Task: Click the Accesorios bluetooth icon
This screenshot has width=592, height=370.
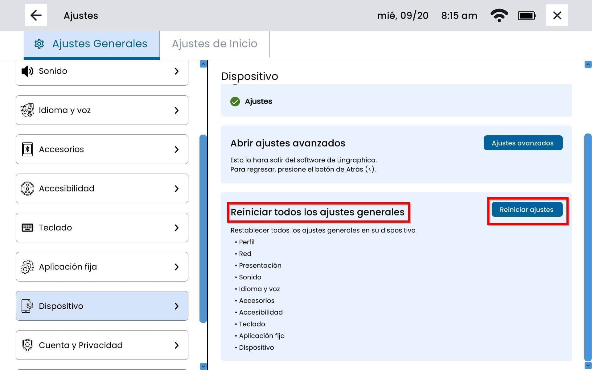Action: pyautogui.click(x=27, y=149)
